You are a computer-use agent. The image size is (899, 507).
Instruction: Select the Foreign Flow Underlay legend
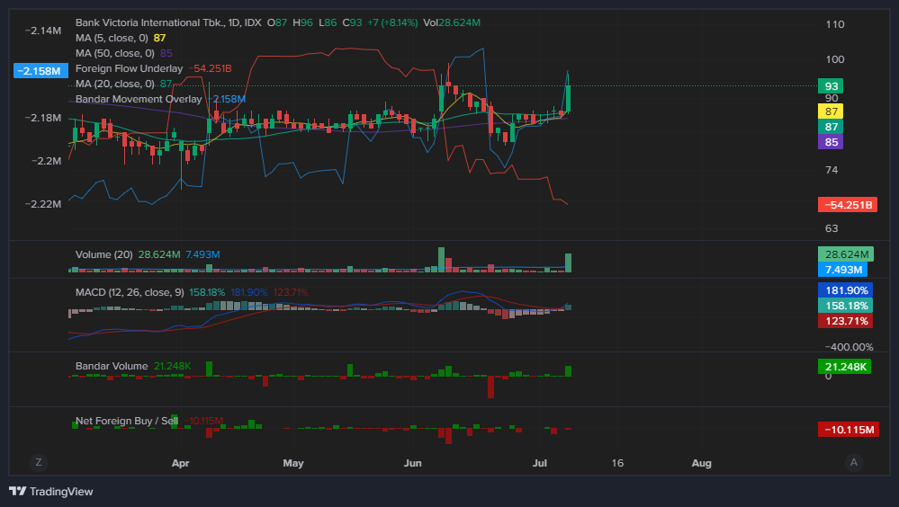(x=129, y=68)
